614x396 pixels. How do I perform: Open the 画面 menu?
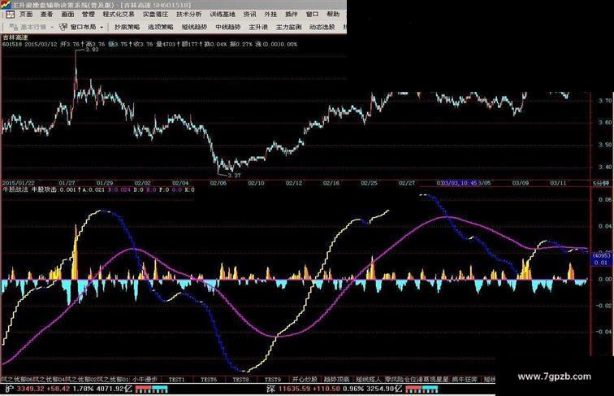pyautogui.click(x=67, y=15)
